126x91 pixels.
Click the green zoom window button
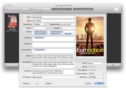point(11,6)
